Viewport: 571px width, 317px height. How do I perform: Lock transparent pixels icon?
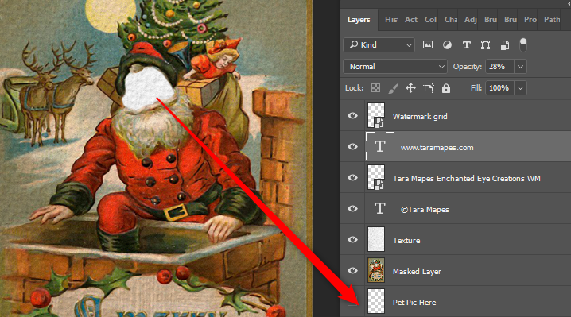(x=375, y=87)
